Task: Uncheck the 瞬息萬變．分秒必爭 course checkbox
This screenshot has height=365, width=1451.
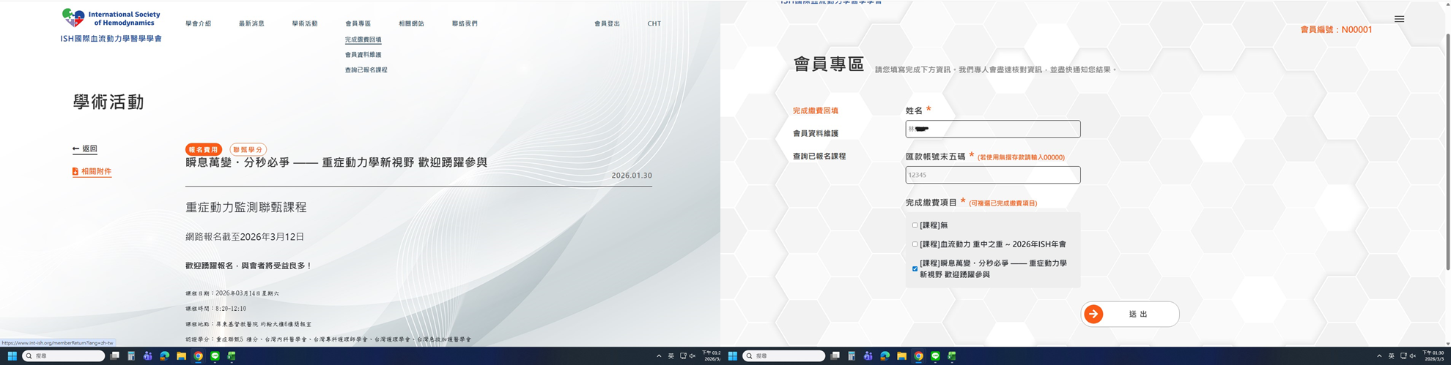Action: 915,269
